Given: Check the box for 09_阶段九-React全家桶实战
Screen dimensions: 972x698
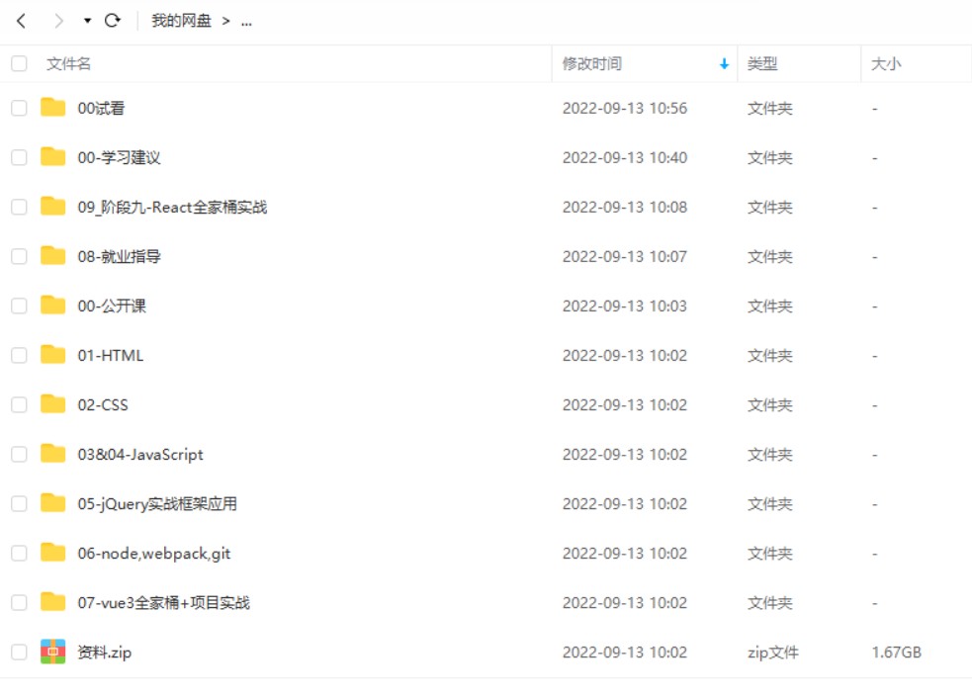Looking at the screenshot, I should (x=19, y=207).
